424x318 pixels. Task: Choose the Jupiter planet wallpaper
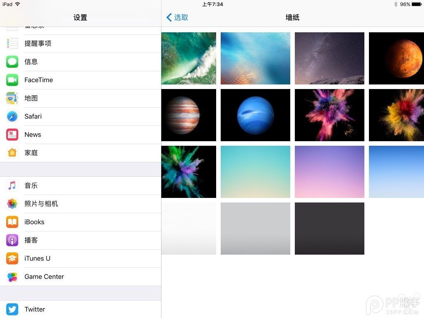coord(189,115)
